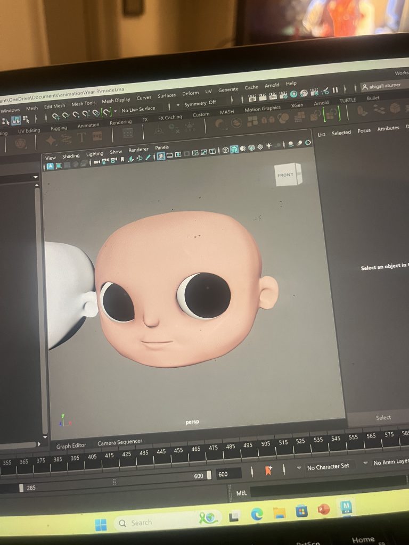Viewport: 409px width, 545px height.
Task: Click the SVG tool shelf icon
Action: pyautogui.click(x=97, y=136)
